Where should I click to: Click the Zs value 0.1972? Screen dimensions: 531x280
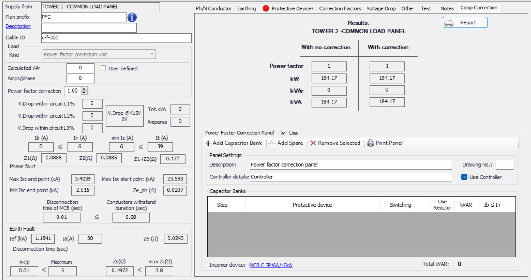[x=120, y=271]
